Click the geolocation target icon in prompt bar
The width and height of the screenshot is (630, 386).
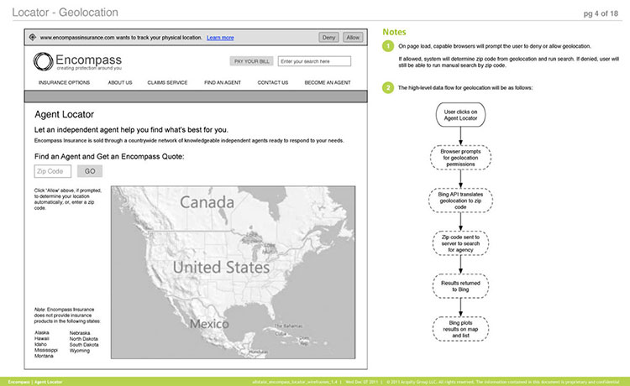coord(33,37)
